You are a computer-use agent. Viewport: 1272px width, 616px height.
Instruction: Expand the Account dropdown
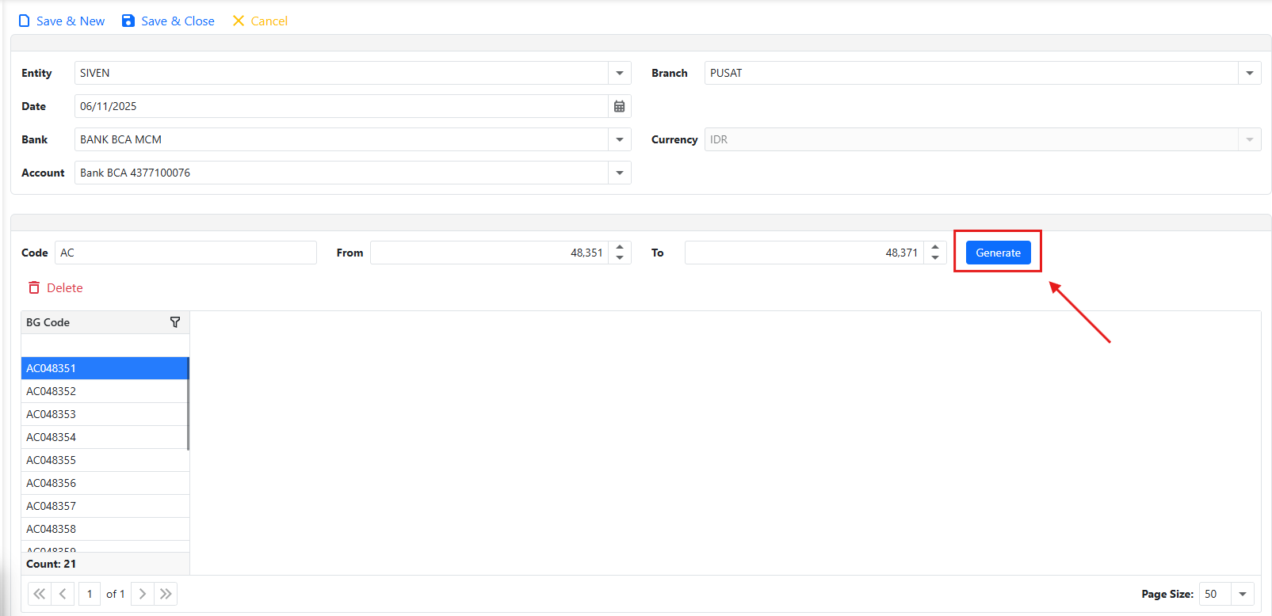620,173
